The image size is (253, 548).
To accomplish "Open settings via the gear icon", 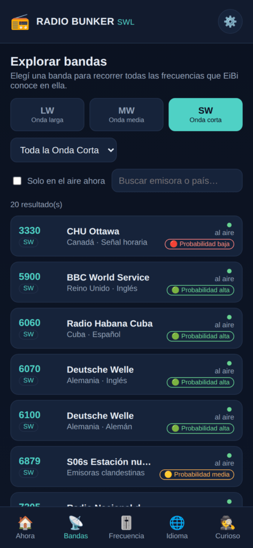I will [230, 21].
